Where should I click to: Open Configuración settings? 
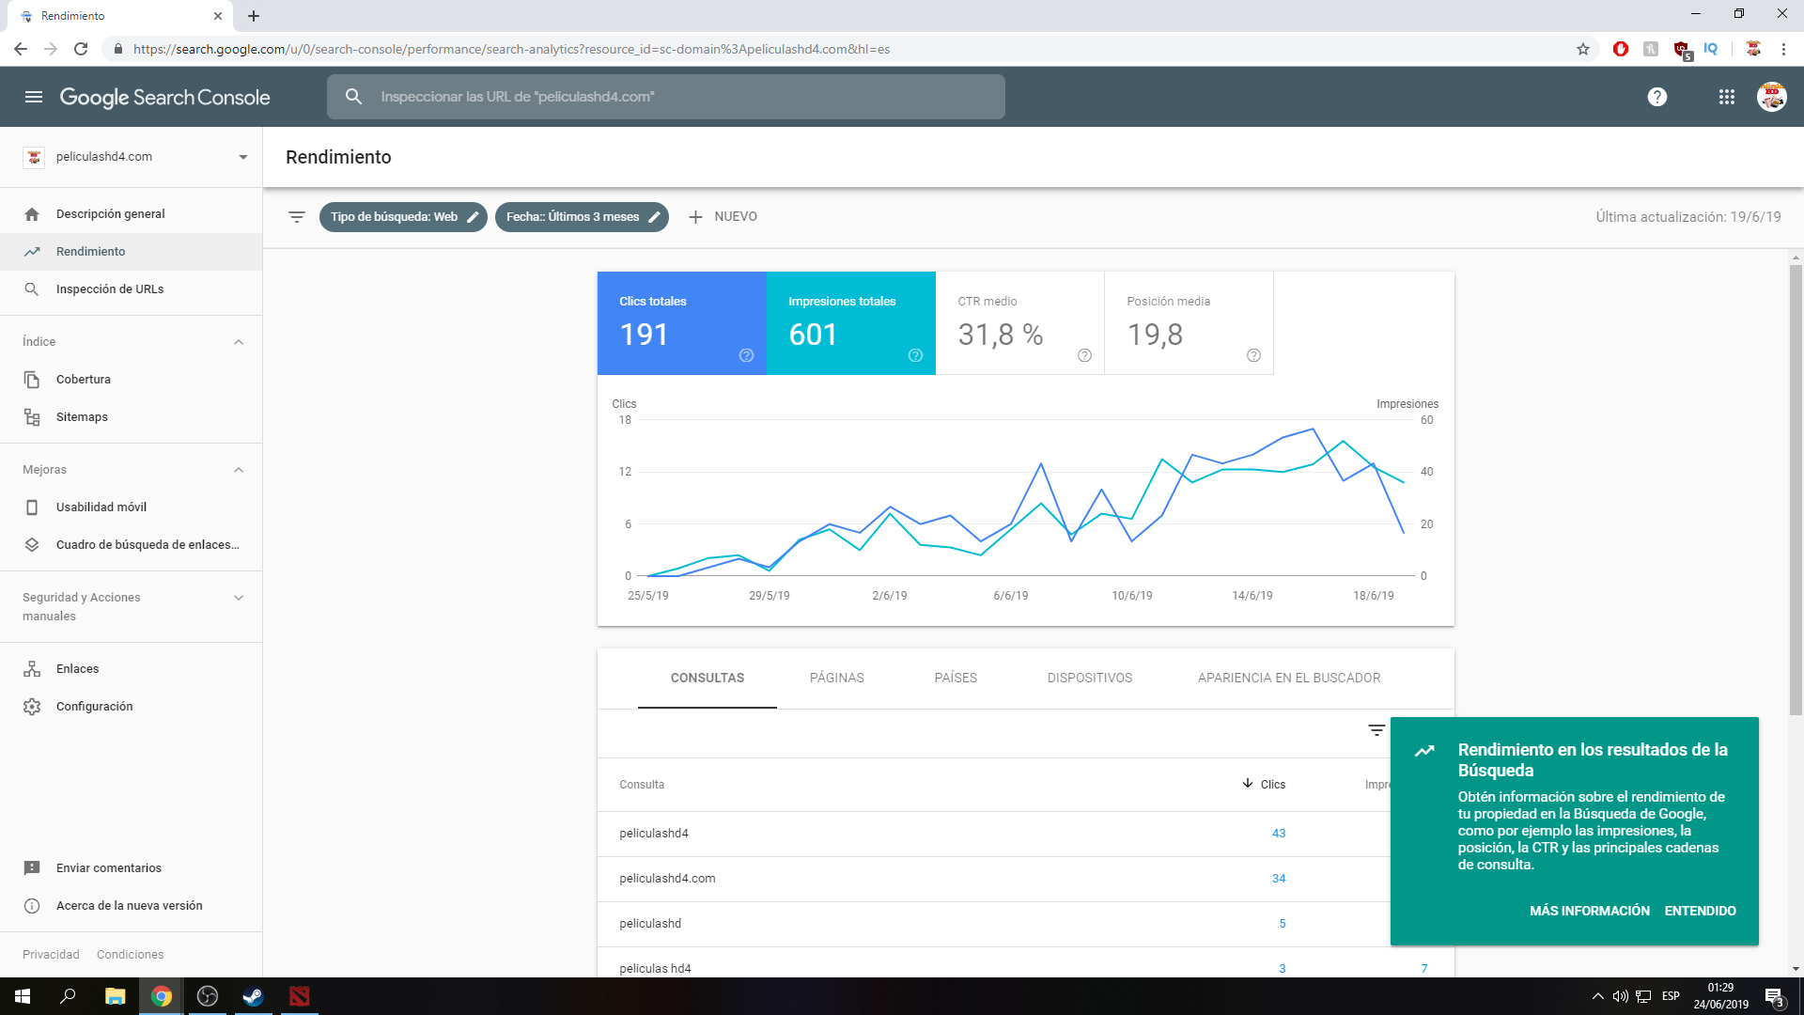[131, 707]
